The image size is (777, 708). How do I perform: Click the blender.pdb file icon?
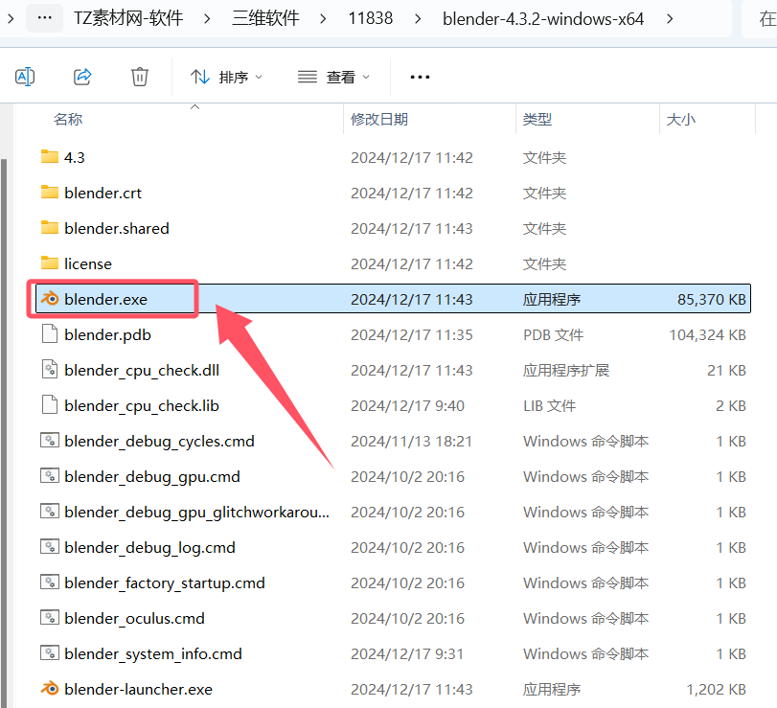tap(50, 334)
